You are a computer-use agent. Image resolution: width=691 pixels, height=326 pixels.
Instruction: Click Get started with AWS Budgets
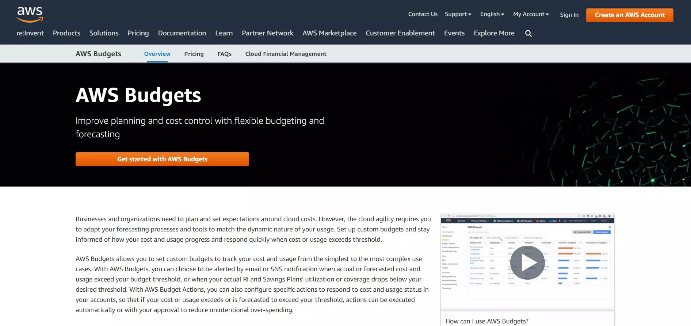tap(162, 159)
